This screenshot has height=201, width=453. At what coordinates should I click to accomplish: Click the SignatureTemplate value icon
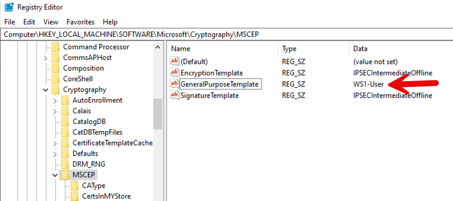(x=175, y=95)
